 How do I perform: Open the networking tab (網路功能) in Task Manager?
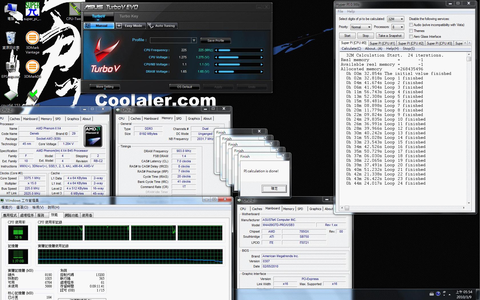click(x=71, y=215)
